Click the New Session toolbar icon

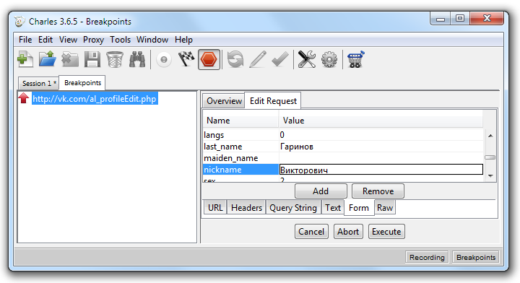tap(25, 60)
